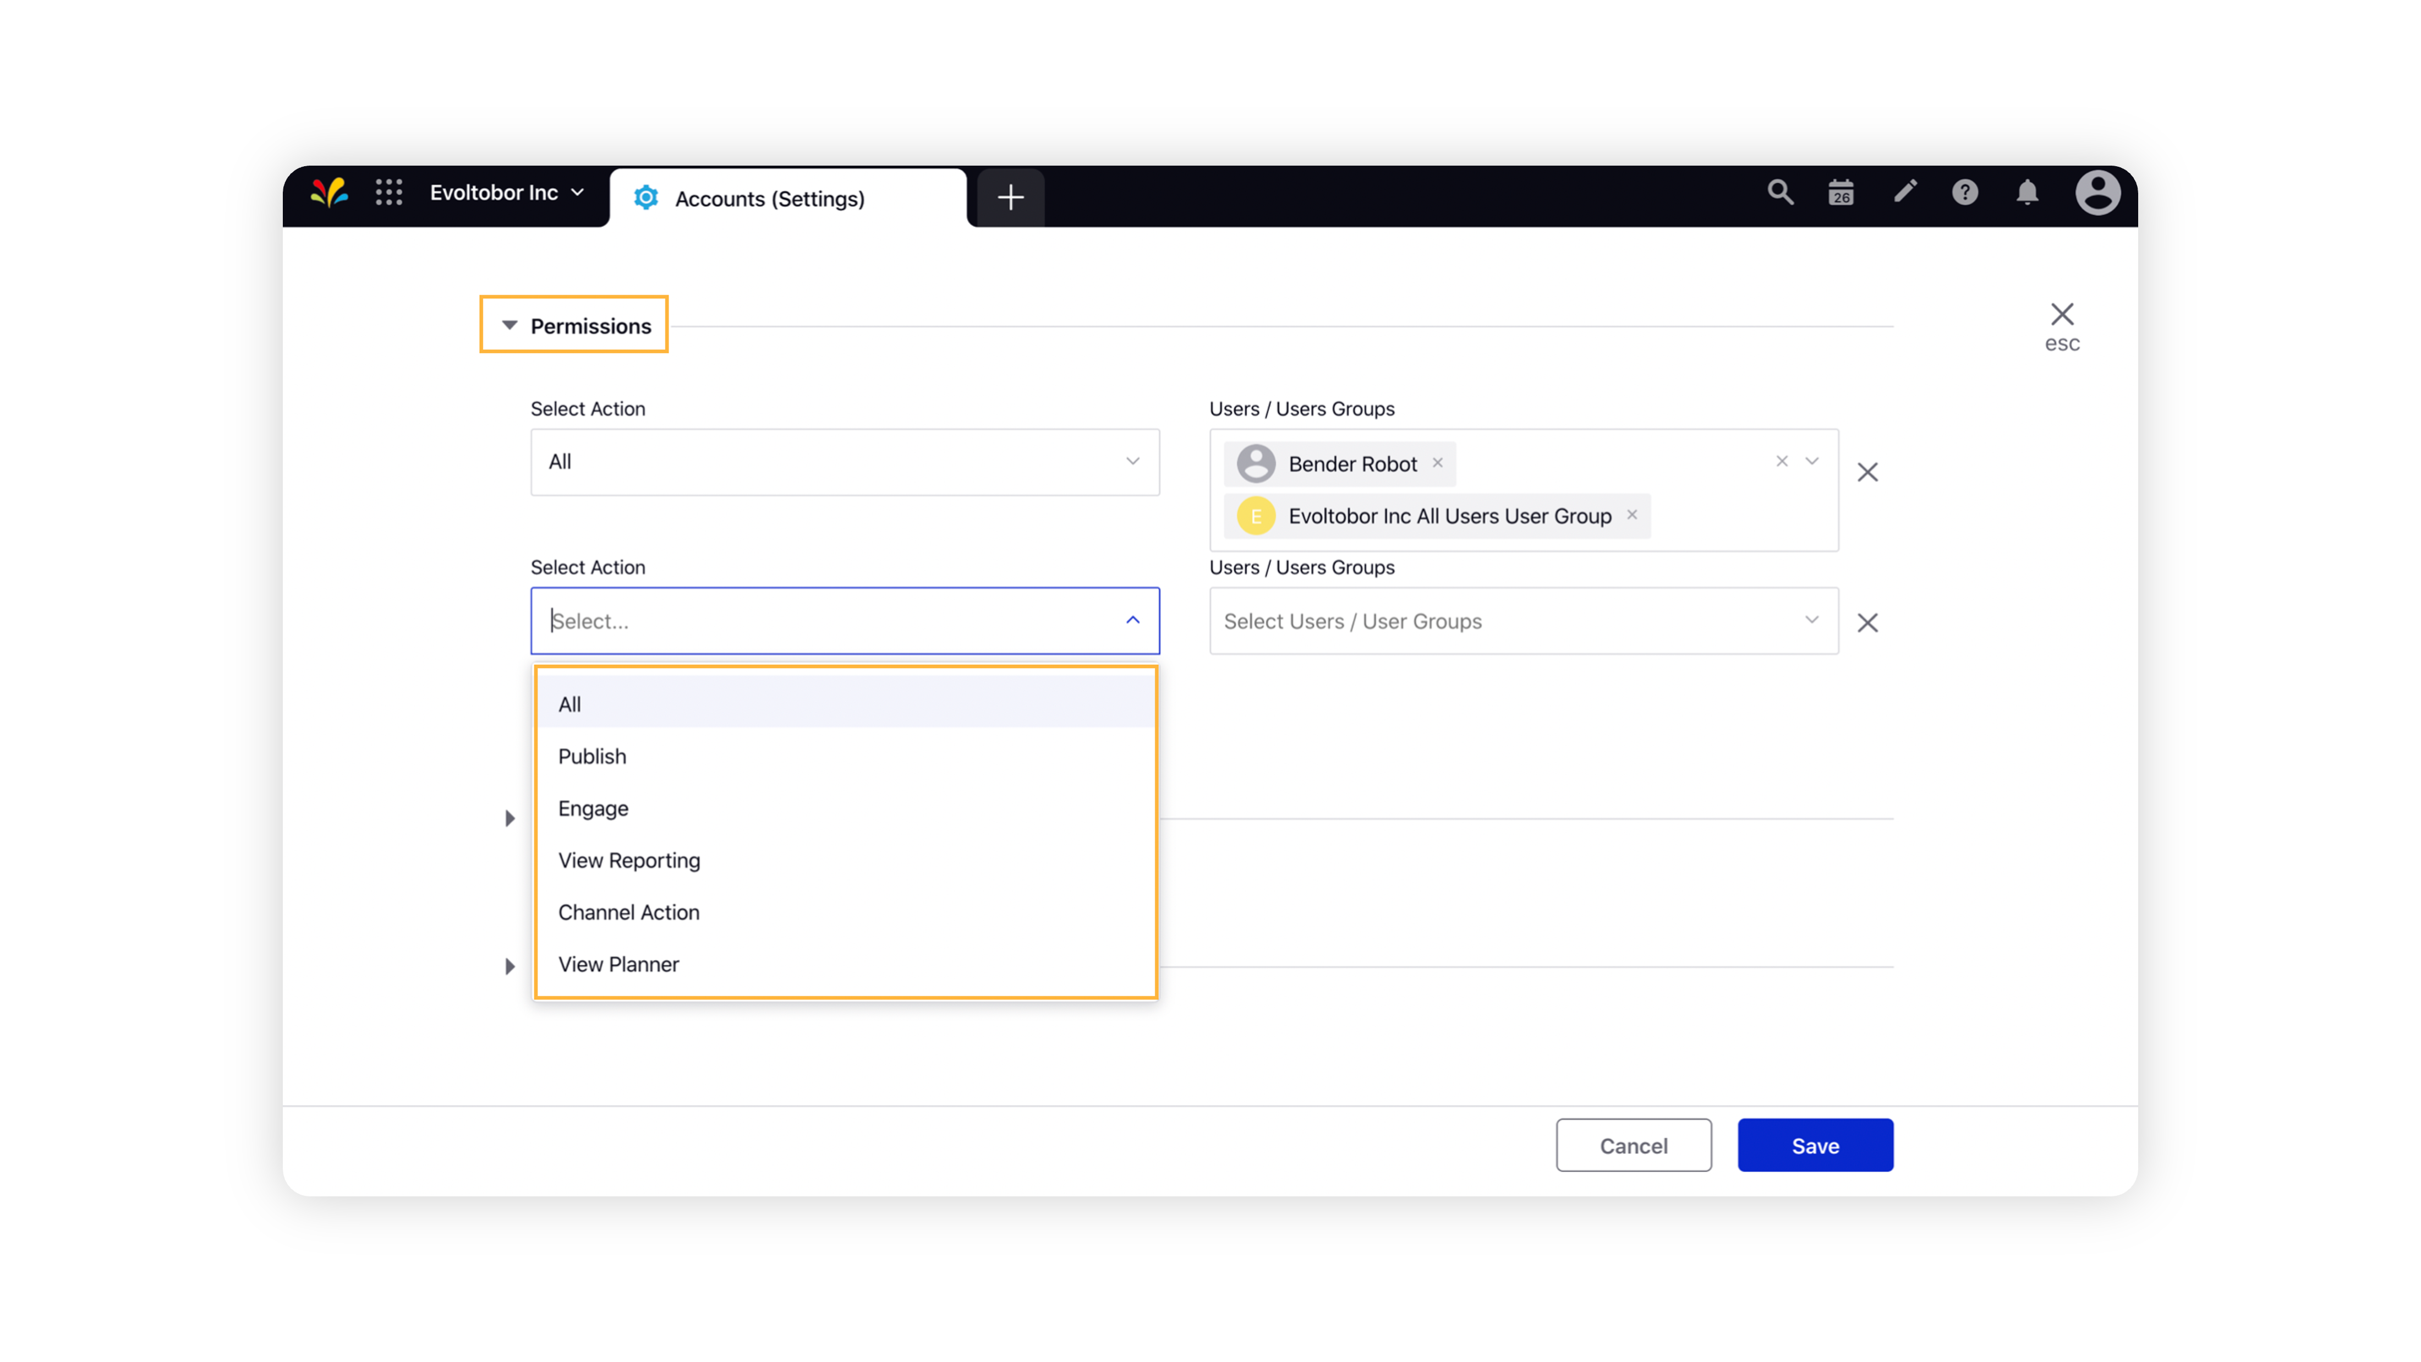The height and width of the screenshot is (1362, 2421).
Task: Click the Evoltobor Inc All Users User Group label
Action: [1449, 516]
